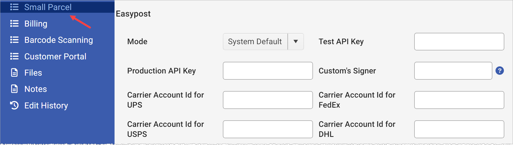Image resolution: width=513 pixels, height=145 pixels.
Task: Click the Production API Key field
Action: [x=268, y=71]
